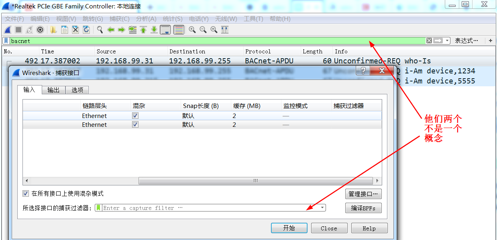Toggle promiscuous checkbox in first Ethernet row
Image resolution: width=497 pixels, height=240 pixels.
pos(135,116)
